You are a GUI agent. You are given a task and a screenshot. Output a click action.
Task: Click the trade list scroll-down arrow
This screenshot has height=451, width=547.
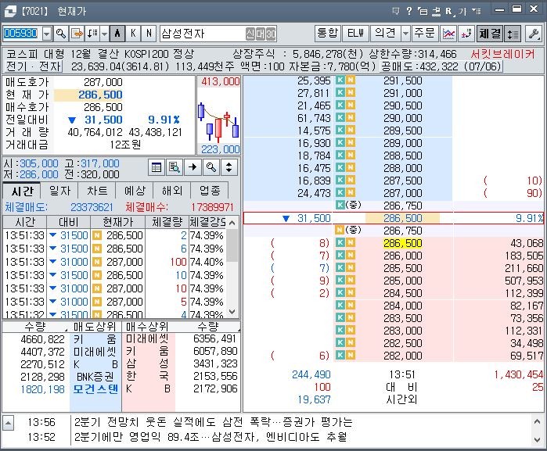click(232, 311)
